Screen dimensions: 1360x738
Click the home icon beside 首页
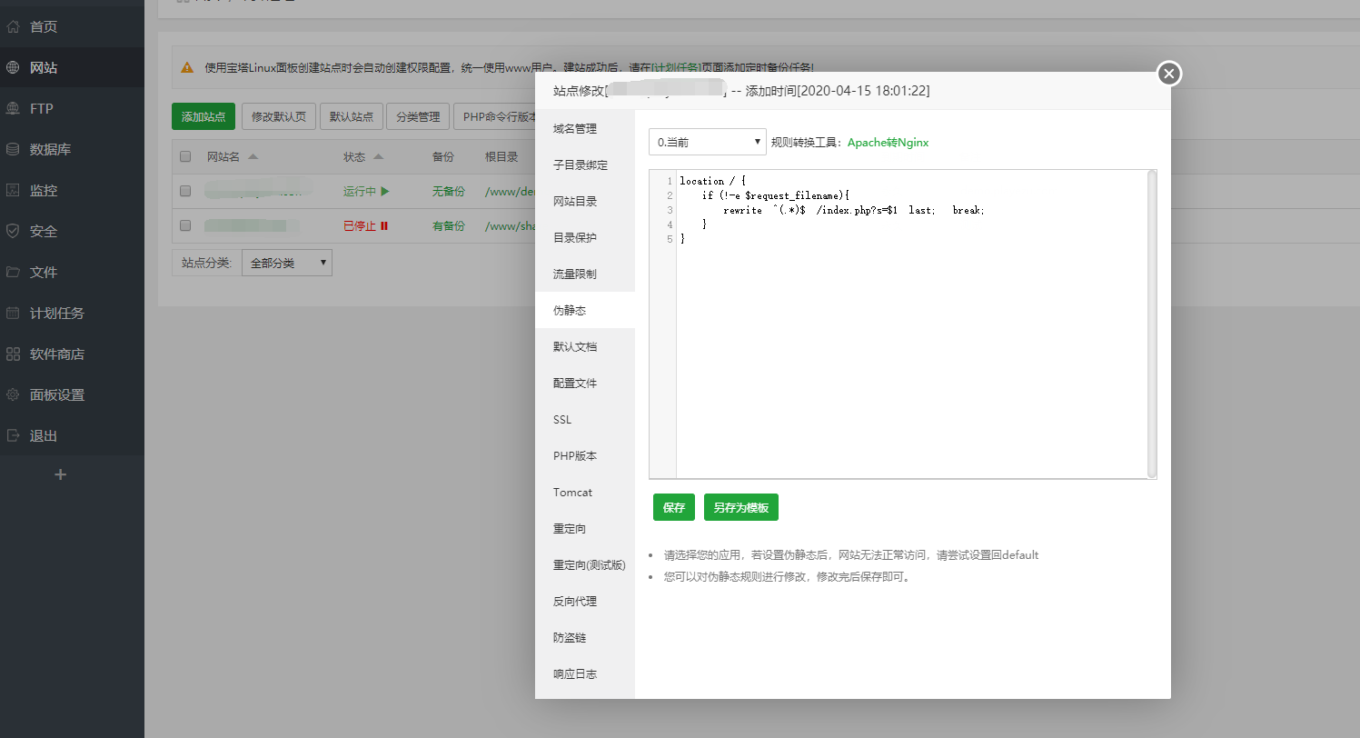click(13, 26)
